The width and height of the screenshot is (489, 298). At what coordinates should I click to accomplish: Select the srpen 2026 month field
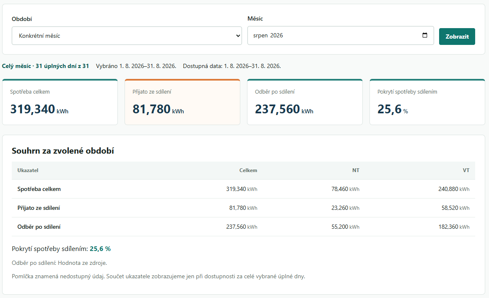[x=341, y=36]
